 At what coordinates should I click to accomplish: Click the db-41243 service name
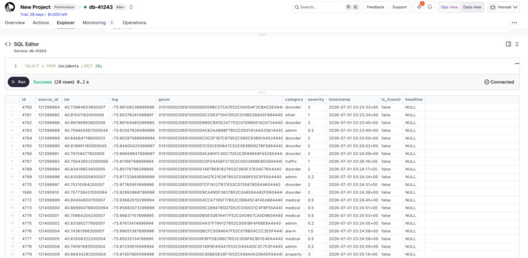coord(101,7)
